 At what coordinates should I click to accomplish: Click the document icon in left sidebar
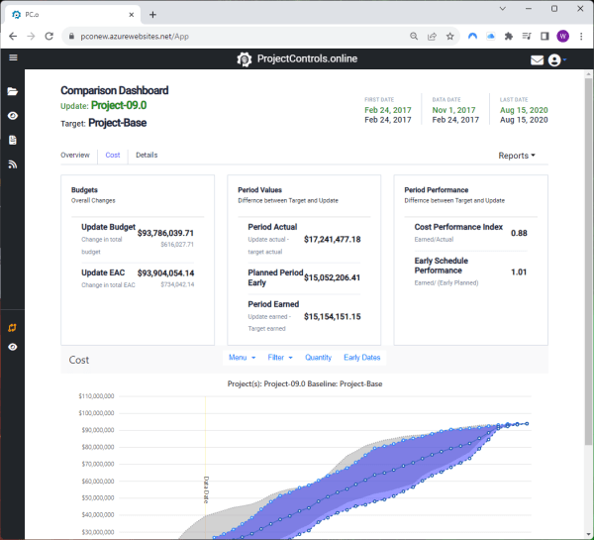tap(13, 140)
